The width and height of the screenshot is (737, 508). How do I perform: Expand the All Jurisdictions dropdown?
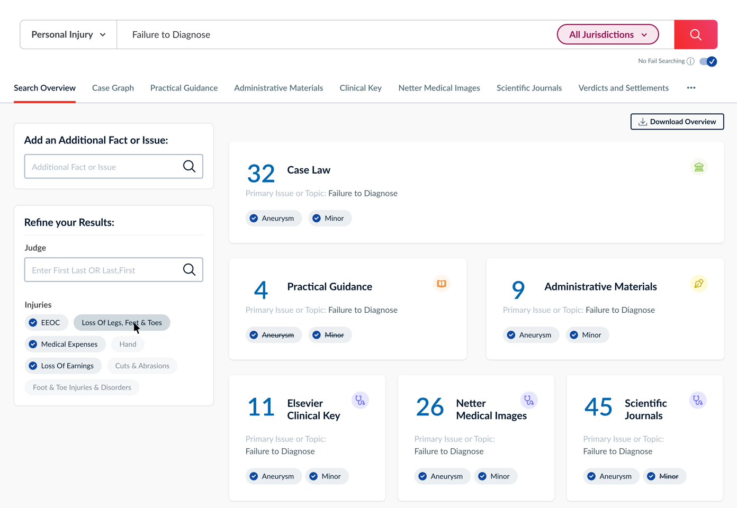click(x=607, y=35)
